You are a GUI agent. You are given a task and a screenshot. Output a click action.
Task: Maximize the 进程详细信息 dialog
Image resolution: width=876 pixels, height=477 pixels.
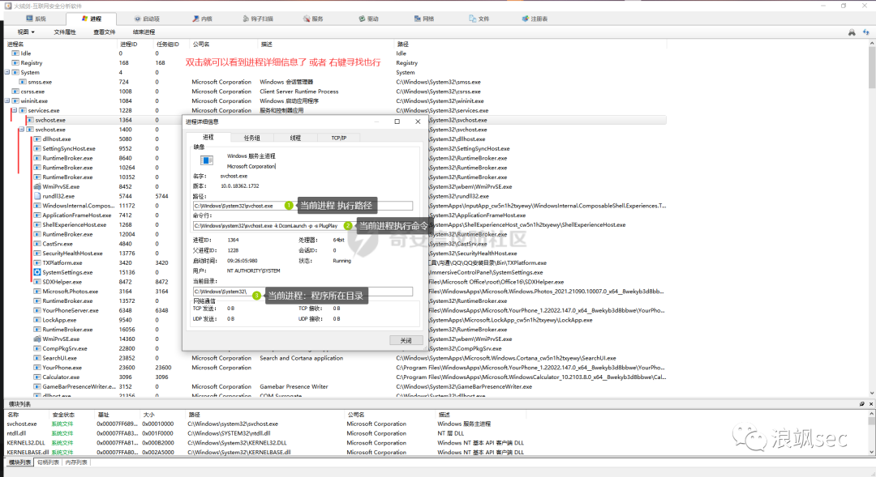click(x=397, y=121)
